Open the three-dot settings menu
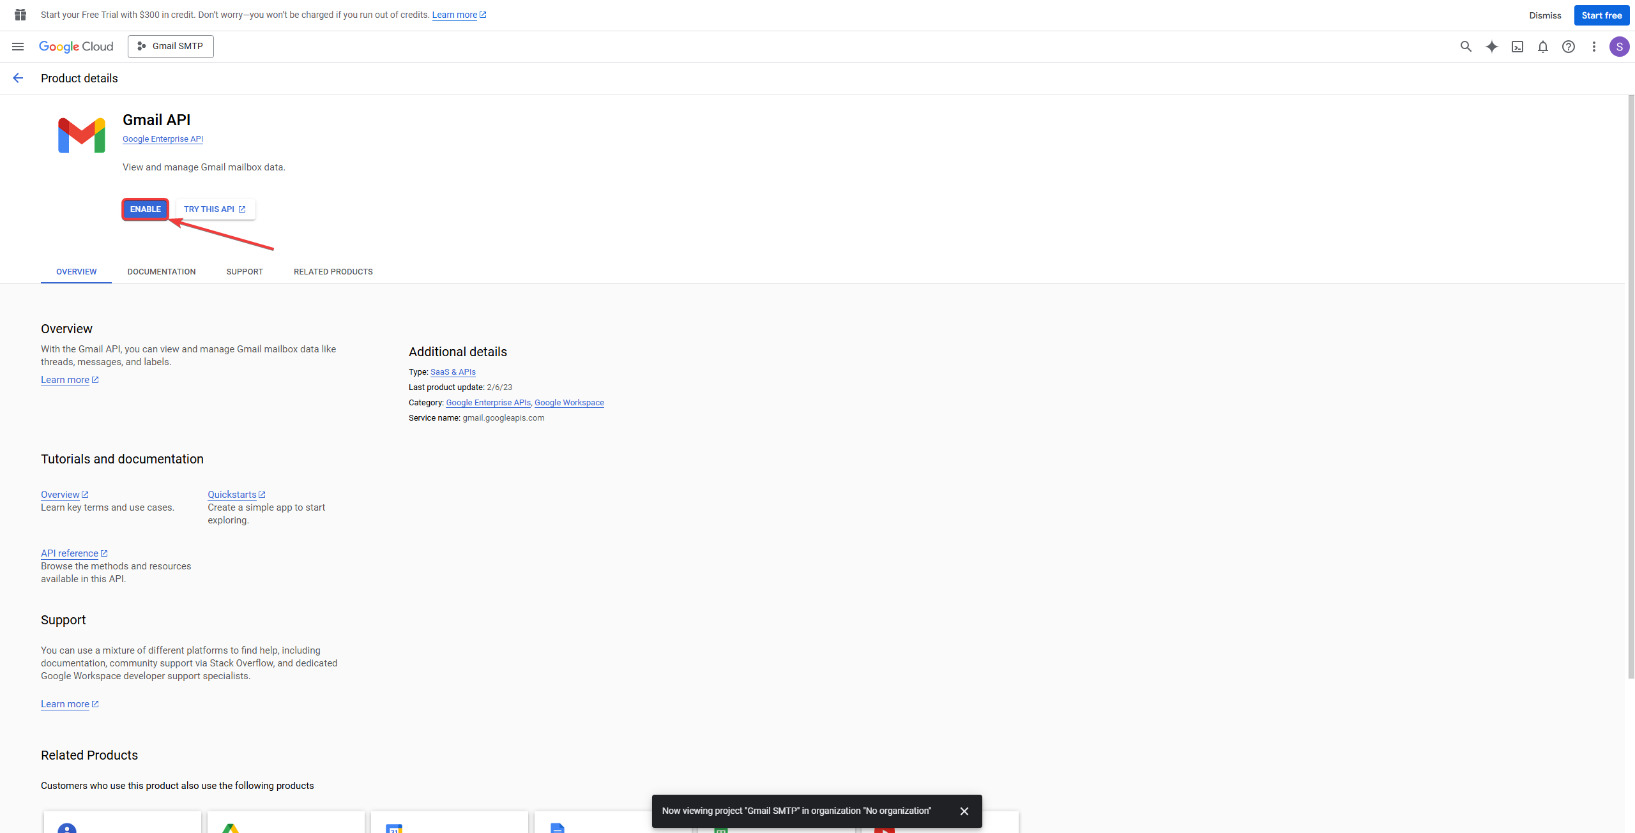This screenshot has height=833, width=1635. pos(1593,47)
